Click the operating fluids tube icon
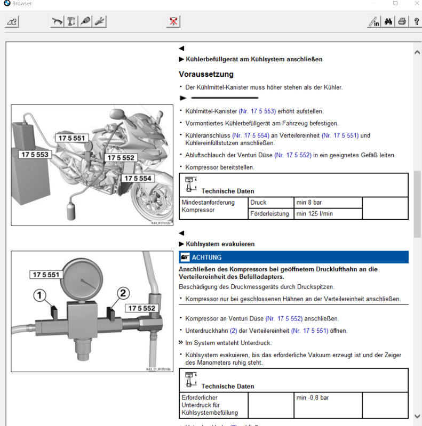 (85, 21)
